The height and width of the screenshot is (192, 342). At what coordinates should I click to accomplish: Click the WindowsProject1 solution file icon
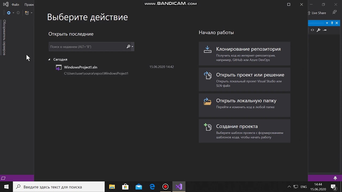coord(59,67)
